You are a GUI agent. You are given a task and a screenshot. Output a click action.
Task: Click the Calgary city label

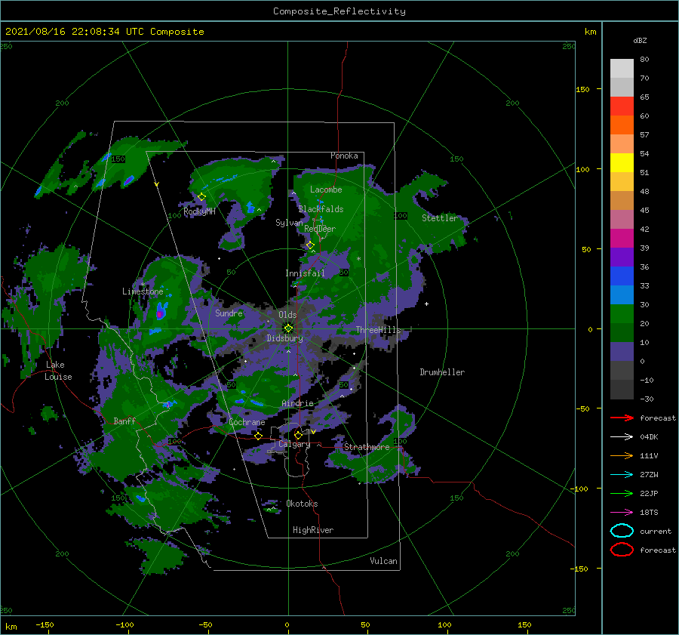tap(294, 444)
